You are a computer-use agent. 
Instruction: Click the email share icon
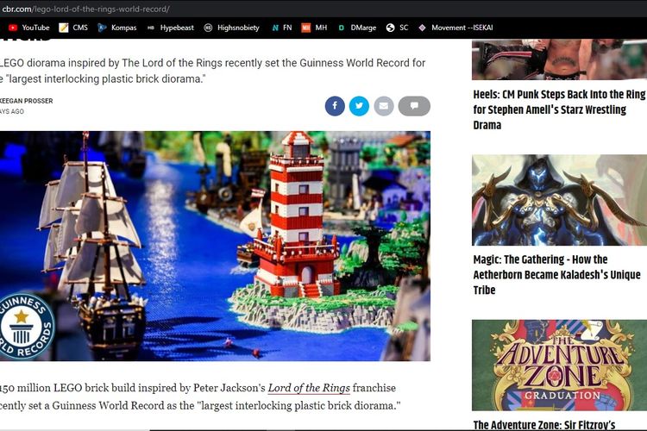[383, 106]
